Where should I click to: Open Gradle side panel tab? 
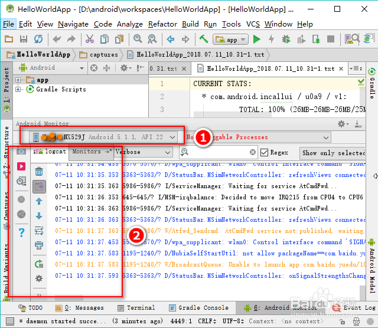point(372,84)
